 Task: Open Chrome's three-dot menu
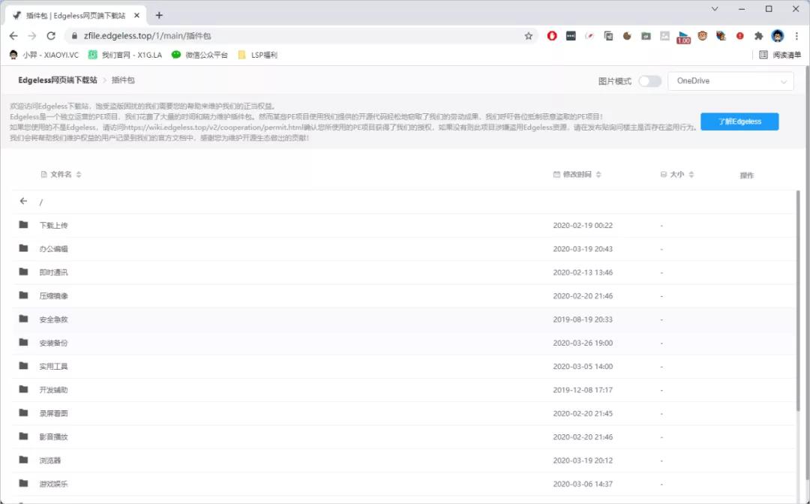click(796, 35)
